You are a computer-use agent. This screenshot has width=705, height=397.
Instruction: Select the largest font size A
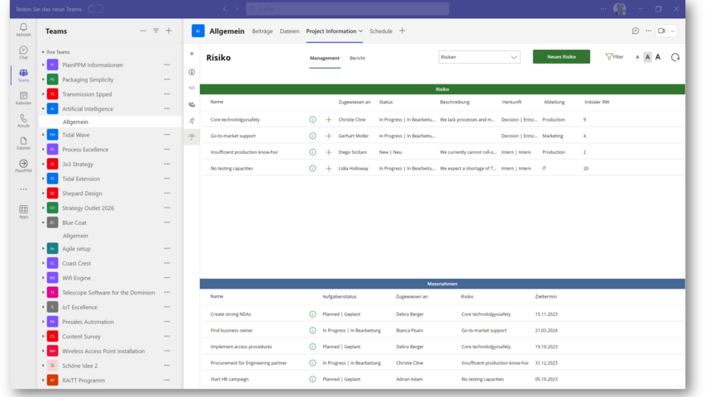tap(658, 57)
